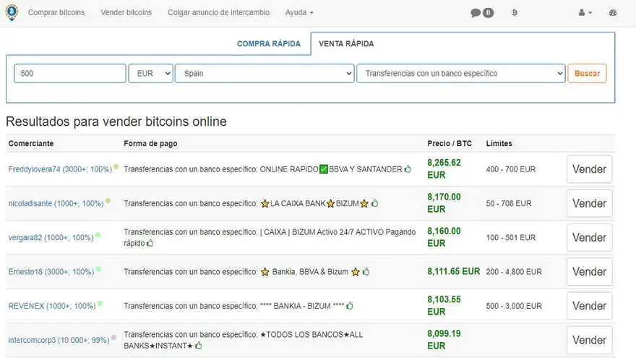Open the LocalBitcoins logo home link

[x=12, y=12]
